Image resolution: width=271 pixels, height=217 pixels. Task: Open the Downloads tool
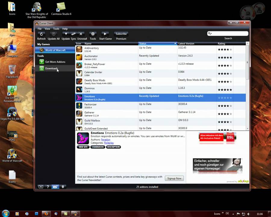(x=55, y=68)
